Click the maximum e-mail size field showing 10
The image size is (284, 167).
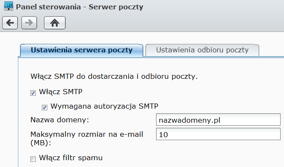(x=218, y=134)
